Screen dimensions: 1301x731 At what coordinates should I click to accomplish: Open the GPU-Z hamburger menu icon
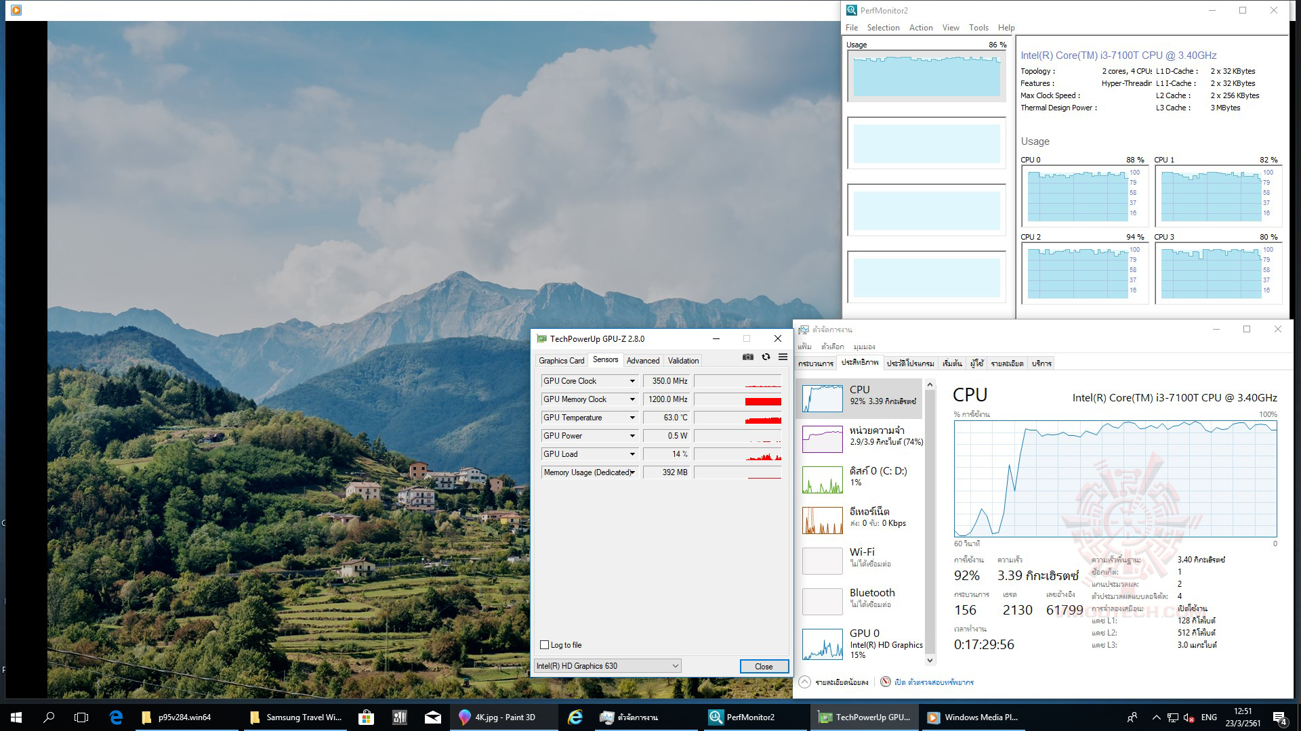coord(783,357)
